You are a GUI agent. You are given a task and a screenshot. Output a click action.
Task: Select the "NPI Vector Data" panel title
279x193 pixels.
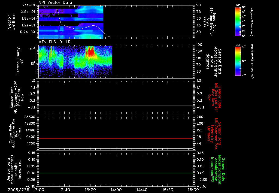pyautogui.click(x=56, y=2)
